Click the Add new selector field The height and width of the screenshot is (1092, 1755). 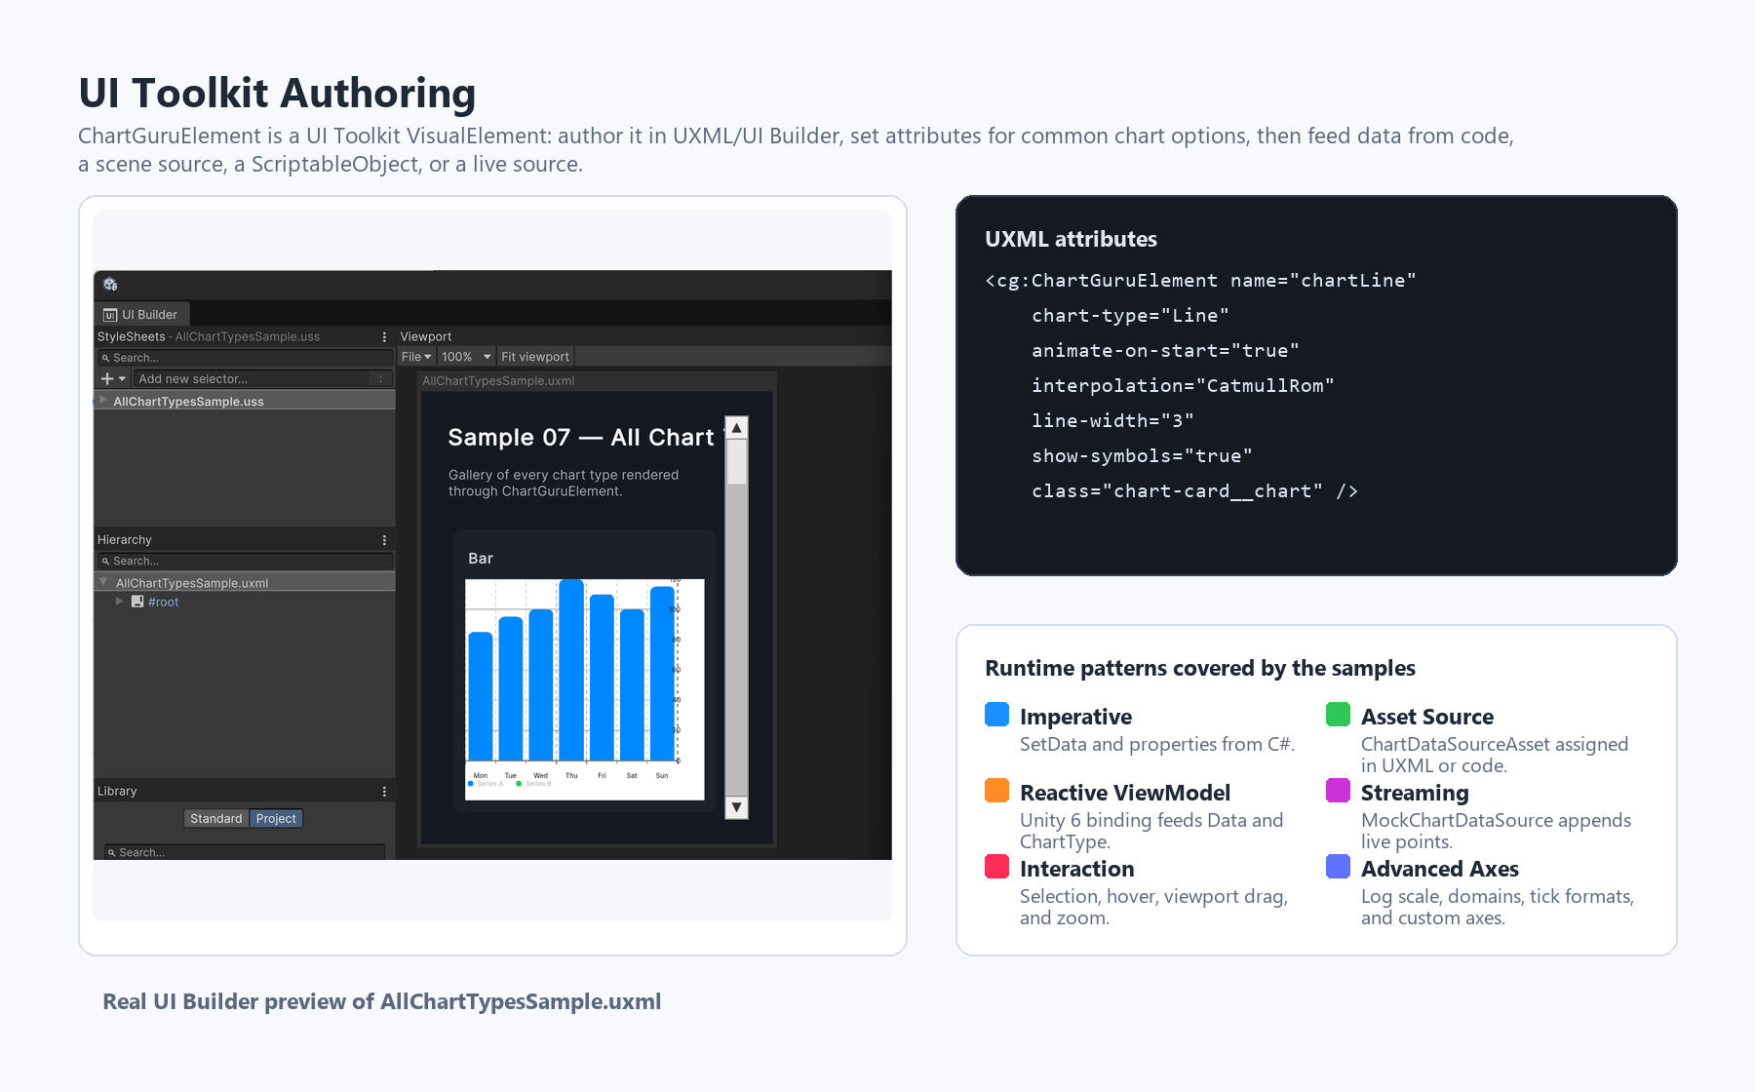click(x=261, y=378)
